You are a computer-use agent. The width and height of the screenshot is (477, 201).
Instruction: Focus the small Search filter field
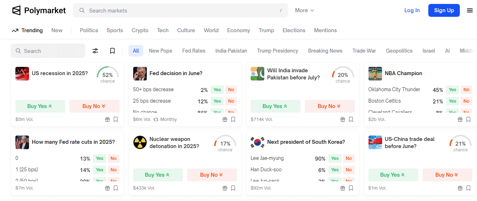point(48,51)
